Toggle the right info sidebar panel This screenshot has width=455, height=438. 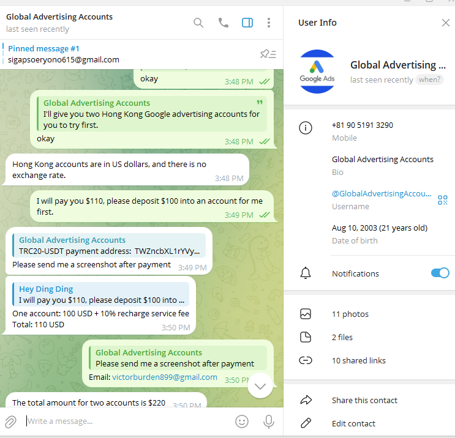pyautogui.click(x=247, y=23)
